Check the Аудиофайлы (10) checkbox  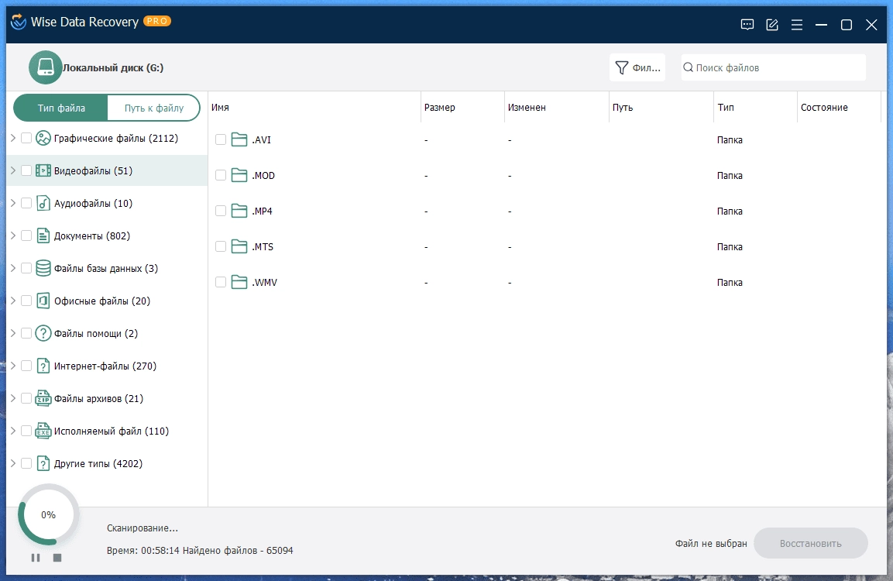[26, 203]
